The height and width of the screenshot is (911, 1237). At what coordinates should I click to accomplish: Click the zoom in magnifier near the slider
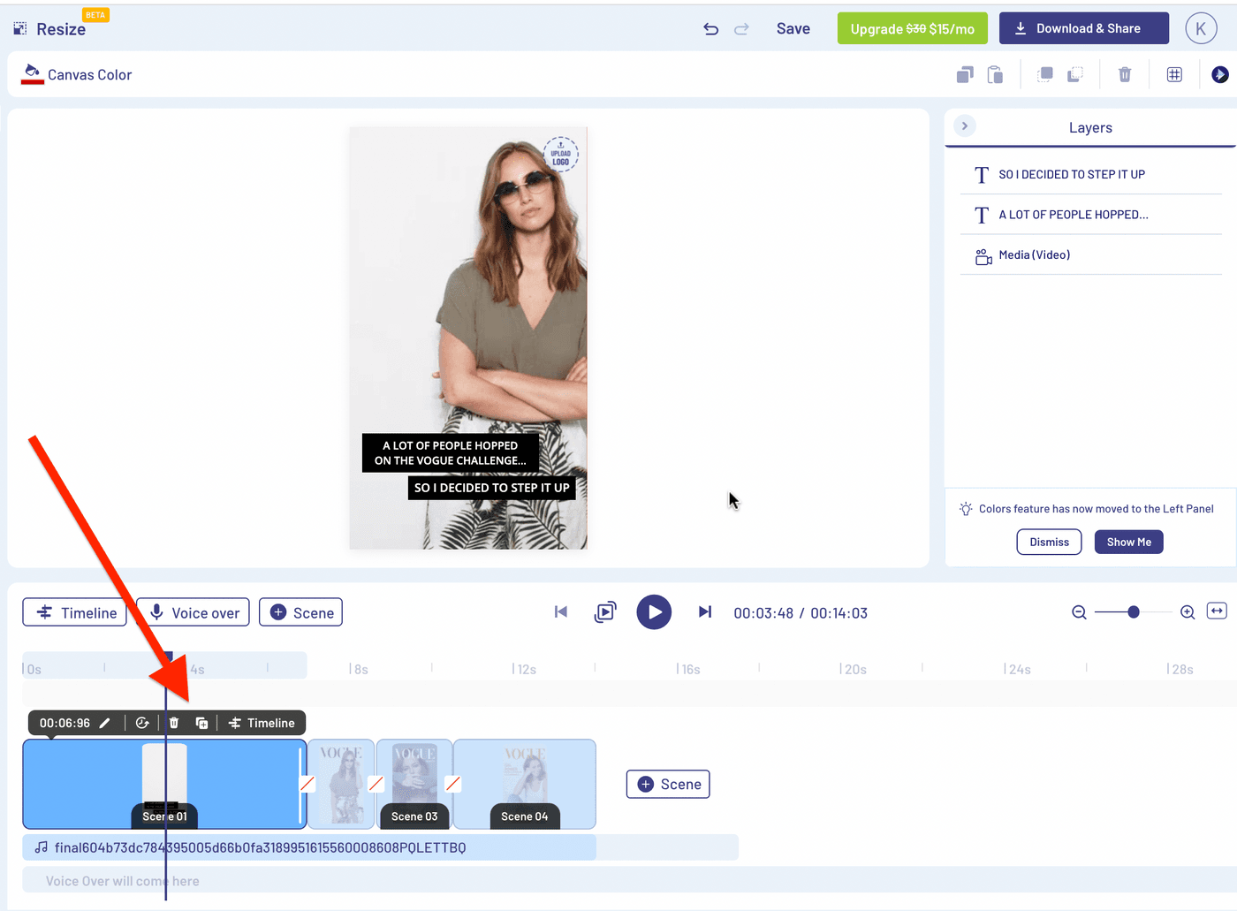pyautogui.click(x=1188, y=611)
